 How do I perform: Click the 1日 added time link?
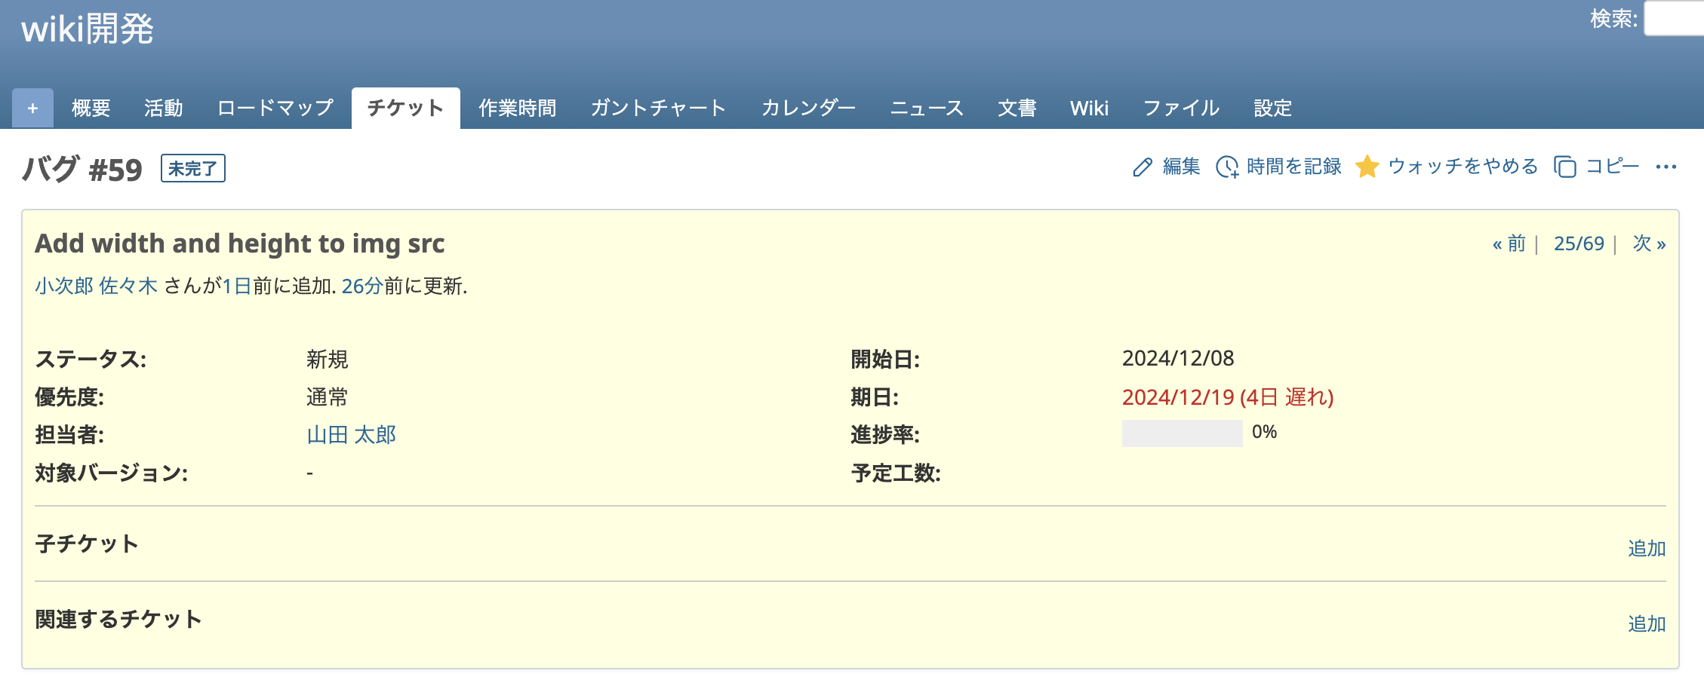(x=237, y=286)
